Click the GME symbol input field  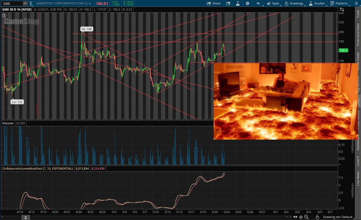(12, 3)
